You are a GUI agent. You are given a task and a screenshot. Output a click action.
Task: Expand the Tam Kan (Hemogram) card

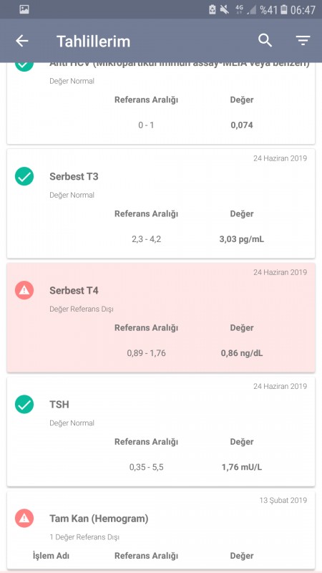tap(161, 530)
